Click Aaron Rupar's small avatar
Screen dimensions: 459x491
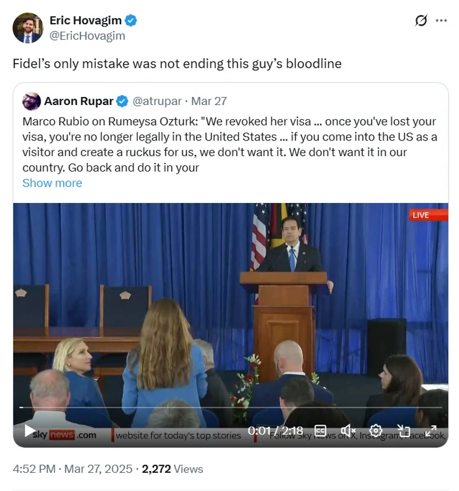pos(31,102)
